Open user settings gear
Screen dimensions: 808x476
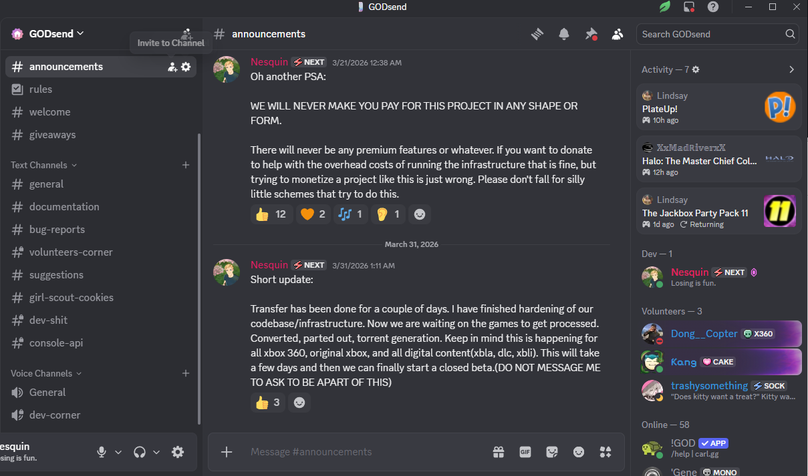178,452
